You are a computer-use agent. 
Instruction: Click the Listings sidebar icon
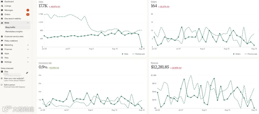pos(2,6)
